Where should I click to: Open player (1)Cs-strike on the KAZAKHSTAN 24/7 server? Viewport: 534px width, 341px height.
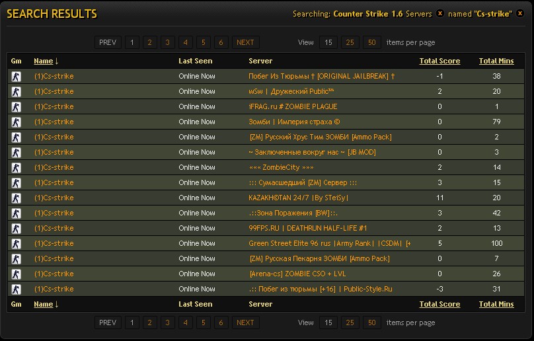[54, 198]
